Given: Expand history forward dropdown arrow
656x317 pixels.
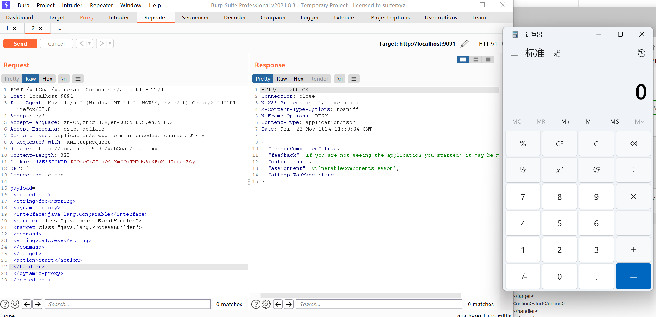Looking at the screenshot, I should pyautogui.click(x=110, y=44).
